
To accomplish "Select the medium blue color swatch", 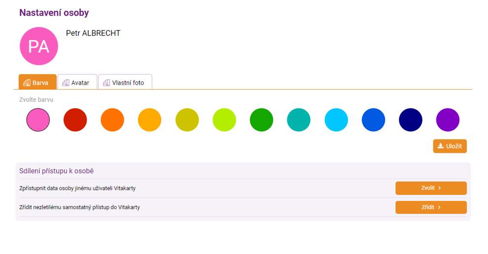I will point(374,120).
